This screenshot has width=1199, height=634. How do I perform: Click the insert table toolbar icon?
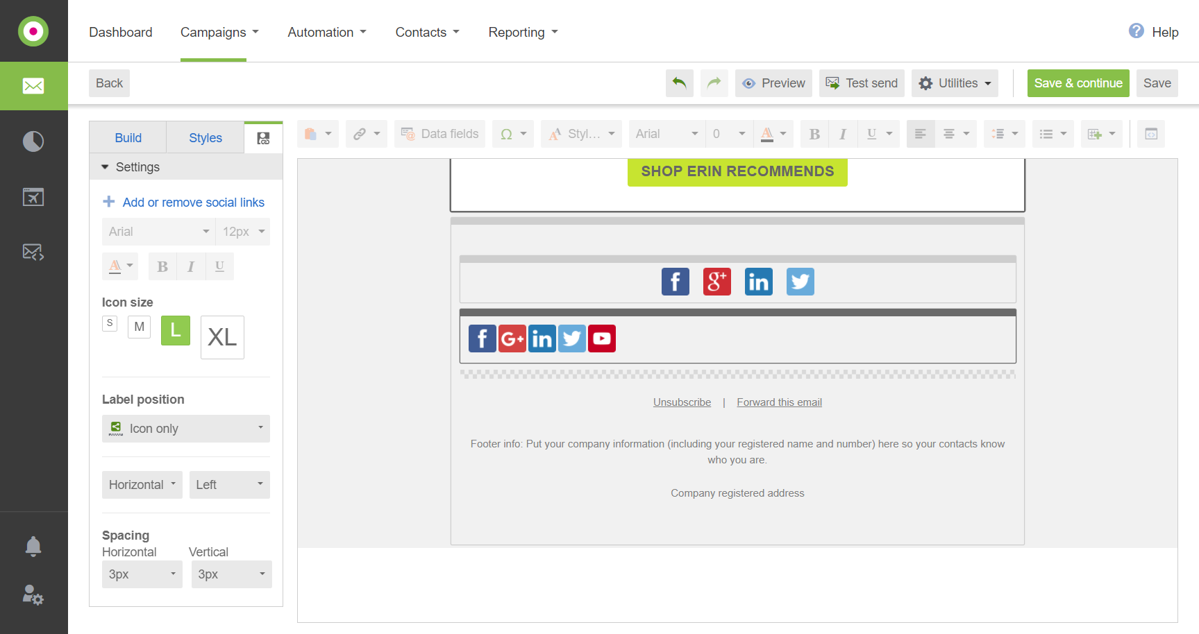1095,134
